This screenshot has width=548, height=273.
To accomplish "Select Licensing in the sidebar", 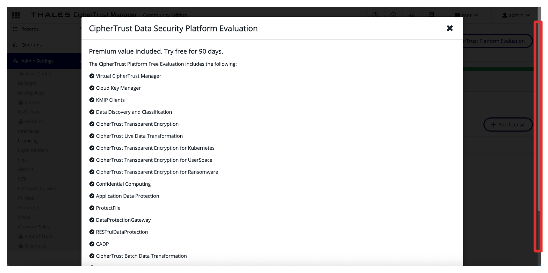I will 28,141.
